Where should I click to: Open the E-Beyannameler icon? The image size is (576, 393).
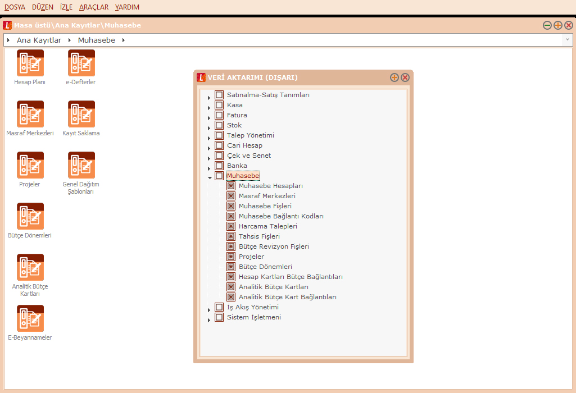point(30,318)
